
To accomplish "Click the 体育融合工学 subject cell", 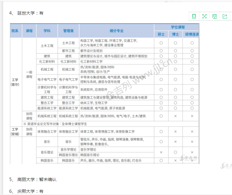I will [x=47, y=132].
